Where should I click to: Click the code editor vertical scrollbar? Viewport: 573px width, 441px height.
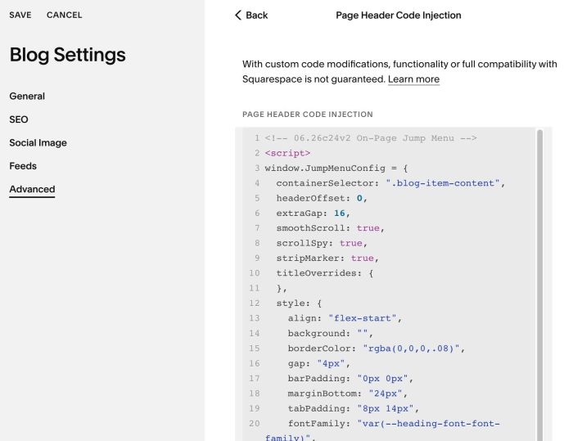tap(539, 285)
